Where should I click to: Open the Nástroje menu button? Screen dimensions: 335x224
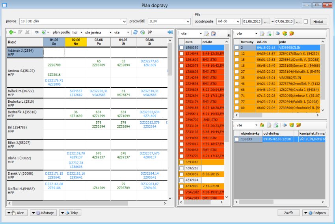43,213
